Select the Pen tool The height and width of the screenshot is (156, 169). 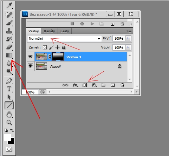point(9,81)
